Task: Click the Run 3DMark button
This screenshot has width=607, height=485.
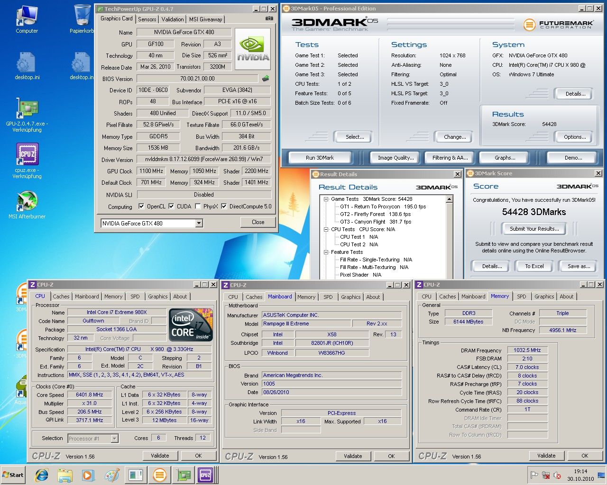Action: pyautogui.click(x=320, y=158)
